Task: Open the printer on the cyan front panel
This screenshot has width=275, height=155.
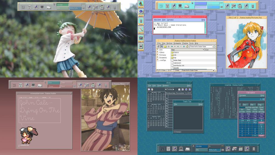Action: [186, 6]
